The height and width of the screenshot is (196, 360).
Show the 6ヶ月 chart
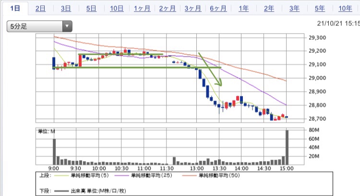(218, 9)
